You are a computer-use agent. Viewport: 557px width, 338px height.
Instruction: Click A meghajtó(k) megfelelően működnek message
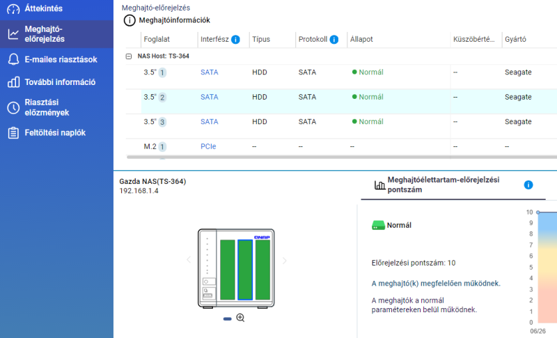(x=436, y=284)
